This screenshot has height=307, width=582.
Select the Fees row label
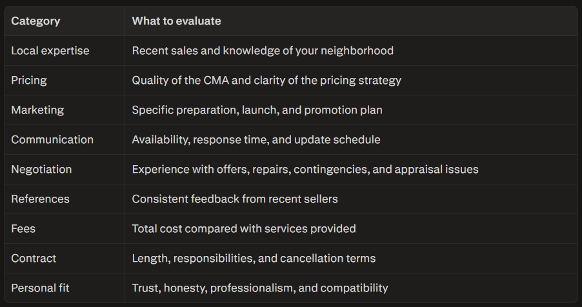pyautogui.click(x=23, y=229)
